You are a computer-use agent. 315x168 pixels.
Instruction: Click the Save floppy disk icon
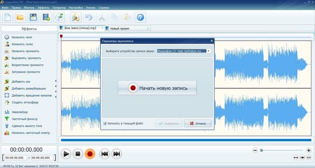click(33, 17)
